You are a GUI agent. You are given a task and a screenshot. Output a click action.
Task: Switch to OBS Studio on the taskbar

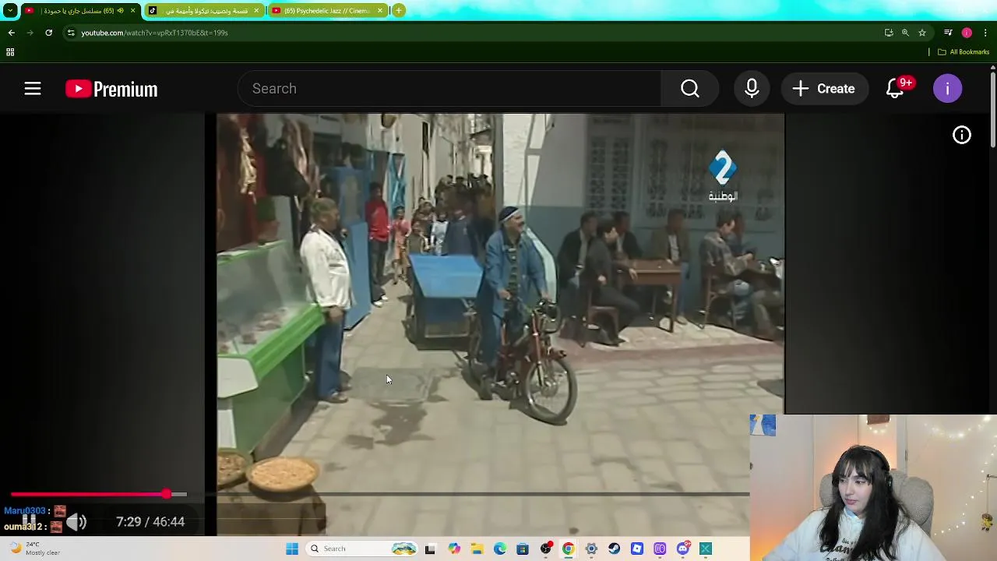click(x=546, y=549)
